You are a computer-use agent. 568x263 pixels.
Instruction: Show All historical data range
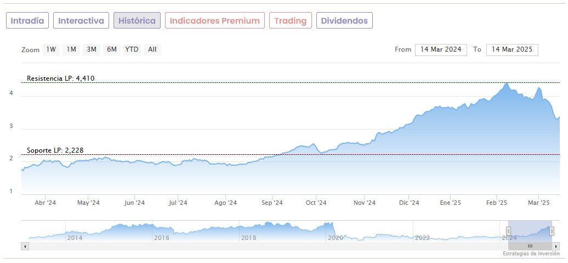pyautogui.click(x=152, y=49)
